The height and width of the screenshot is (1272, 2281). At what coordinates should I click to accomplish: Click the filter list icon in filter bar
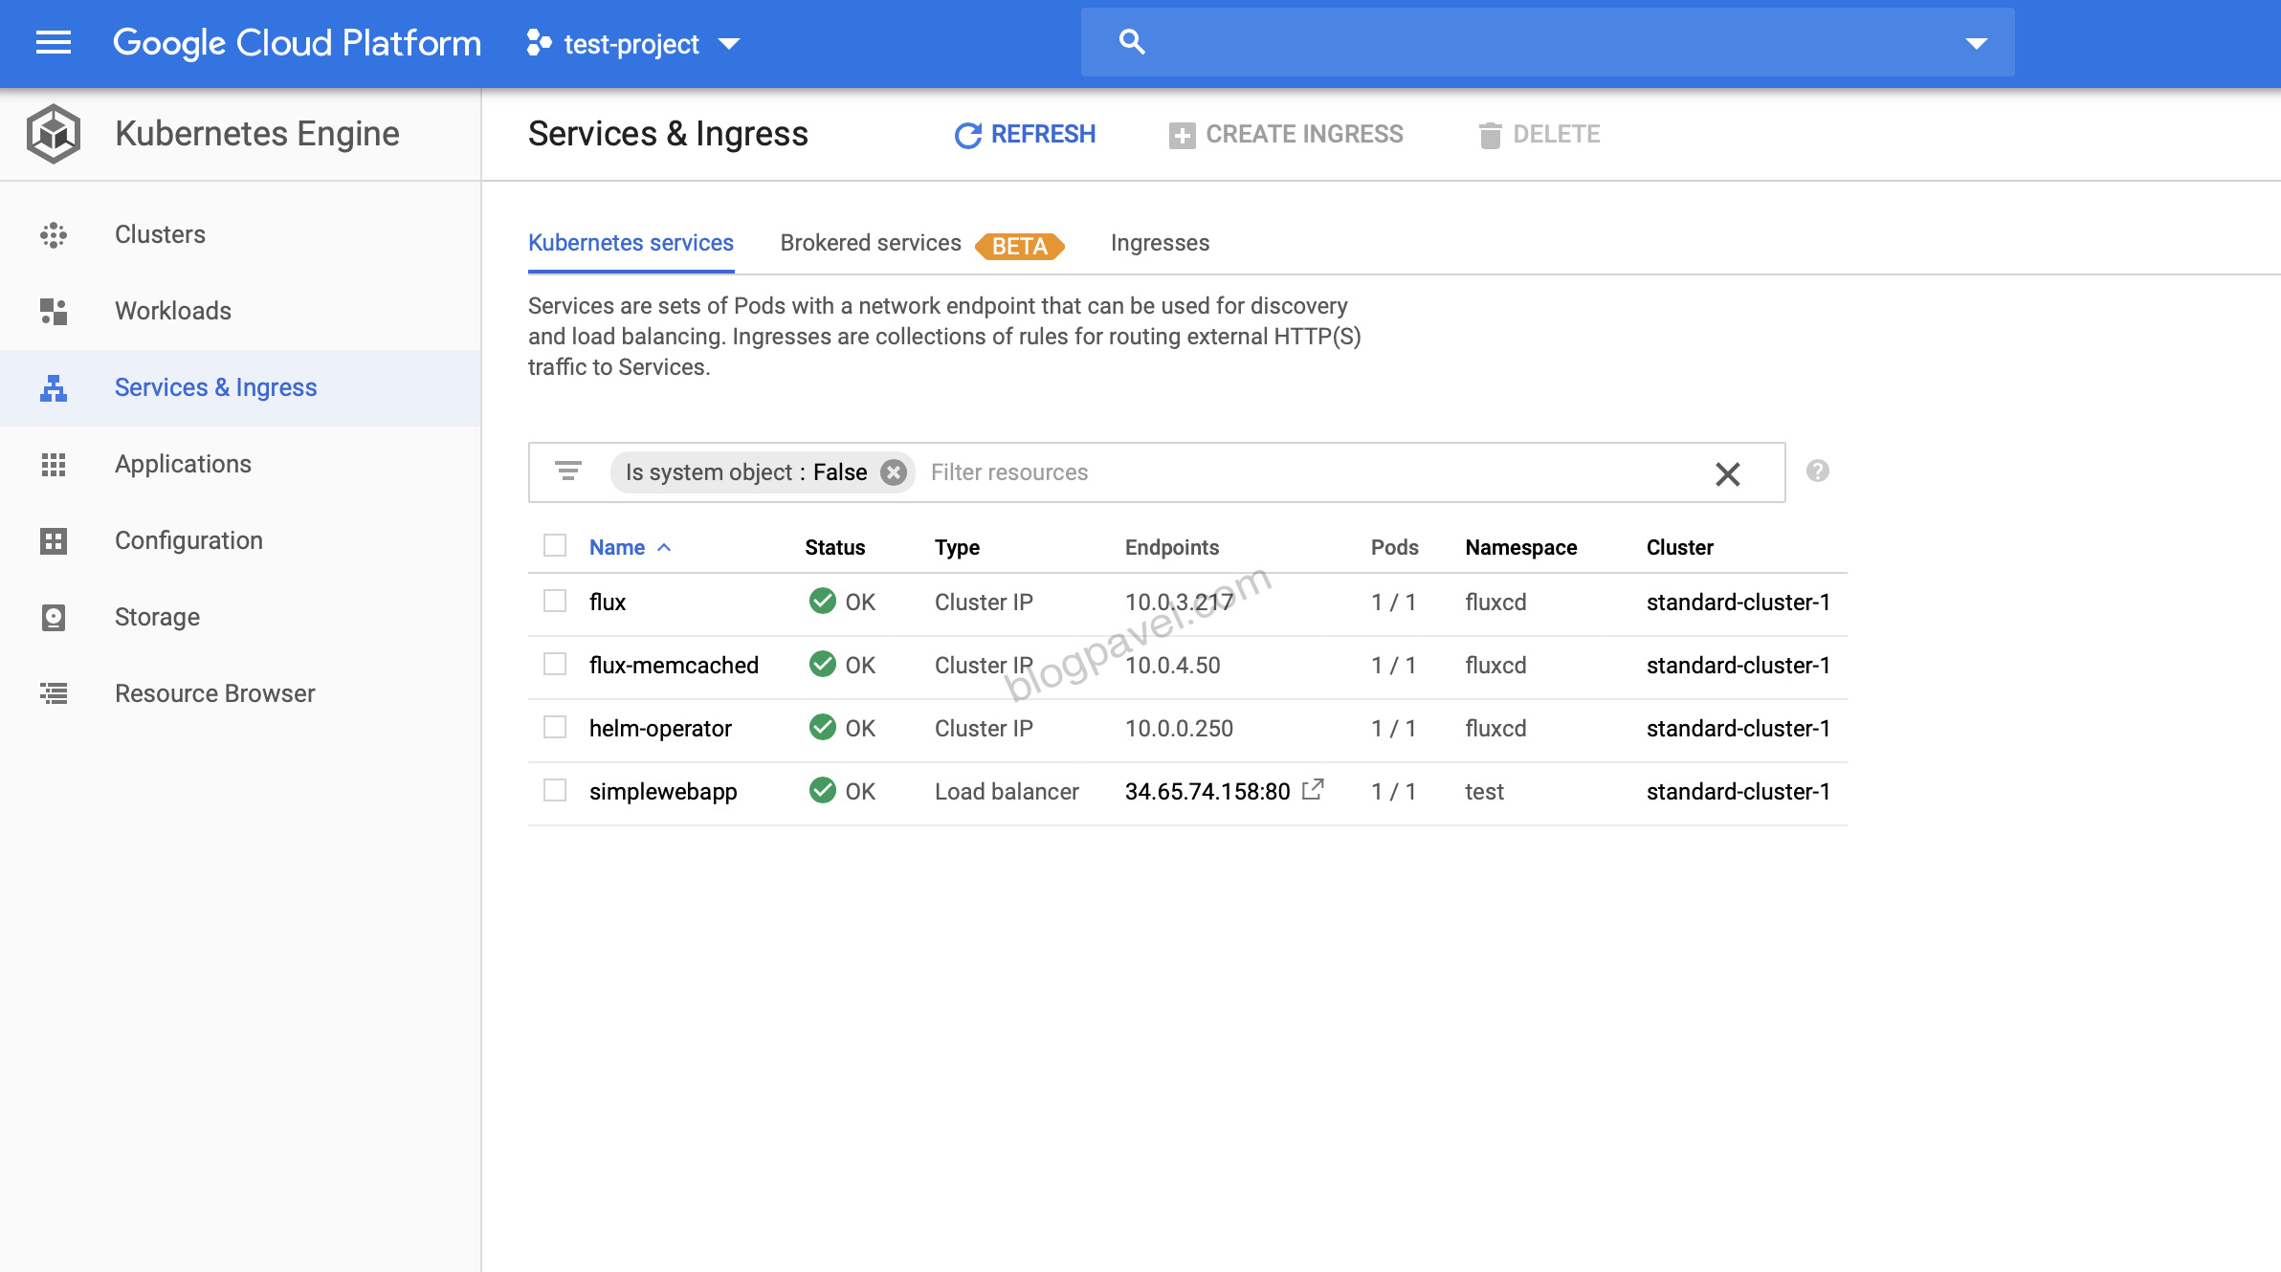point(568,472)
